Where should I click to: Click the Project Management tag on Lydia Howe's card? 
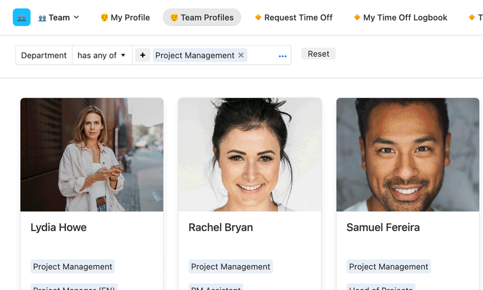click(72, 266)
